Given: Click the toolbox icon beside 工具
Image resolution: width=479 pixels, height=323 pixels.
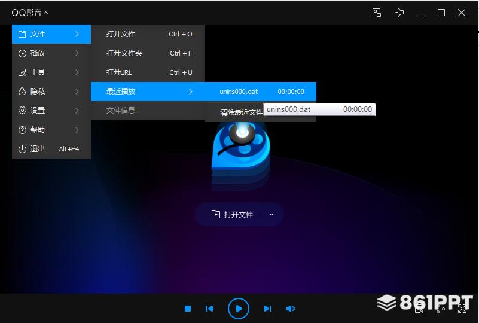Looking at the screenshot, I should coord(22,72).
